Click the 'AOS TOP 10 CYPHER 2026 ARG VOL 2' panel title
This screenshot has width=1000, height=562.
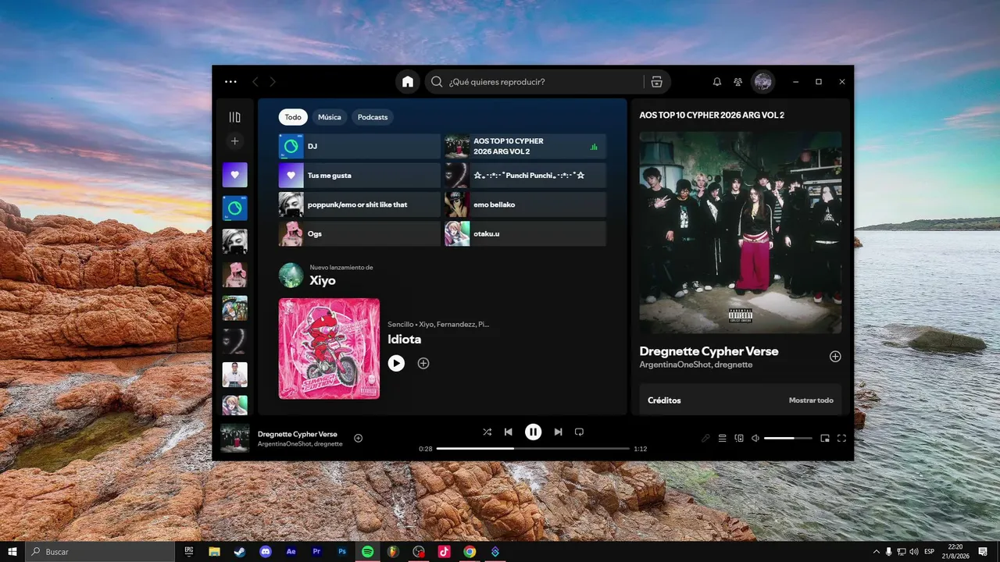712,115
